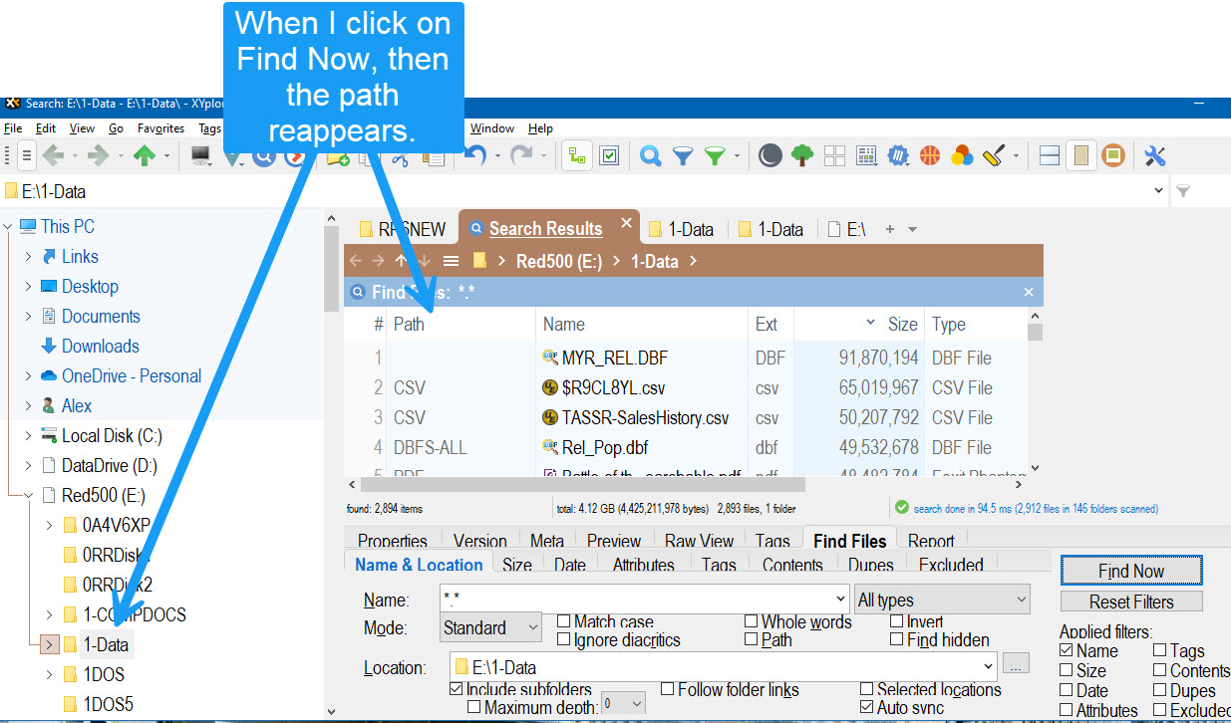This screenshot has height=723, width=1231.
Task: Open Find Files via magnifier toolbar icon
Action: click(x=651, y=156)
